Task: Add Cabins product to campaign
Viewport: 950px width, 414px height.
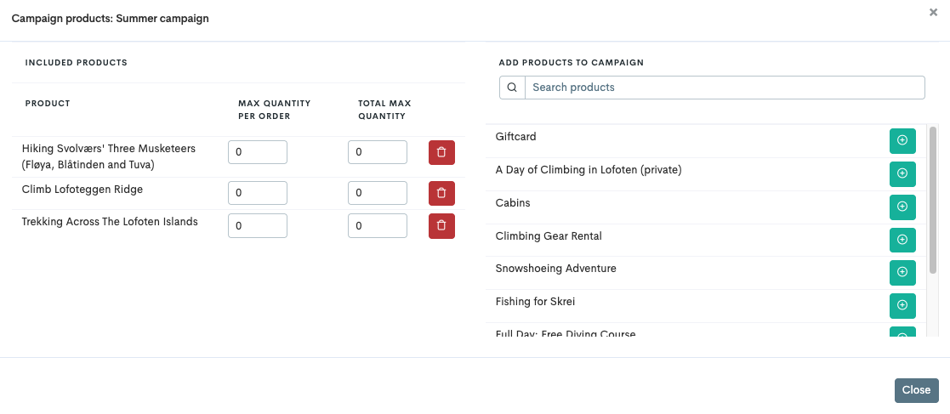Action: point(902,207)
